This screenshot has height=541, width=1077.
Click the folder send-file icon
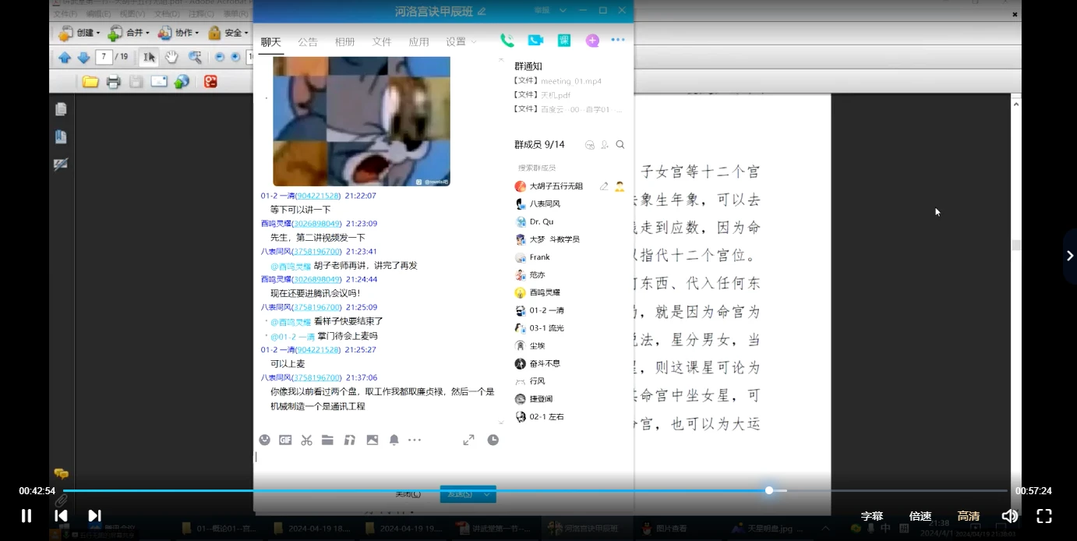[327, 440]
